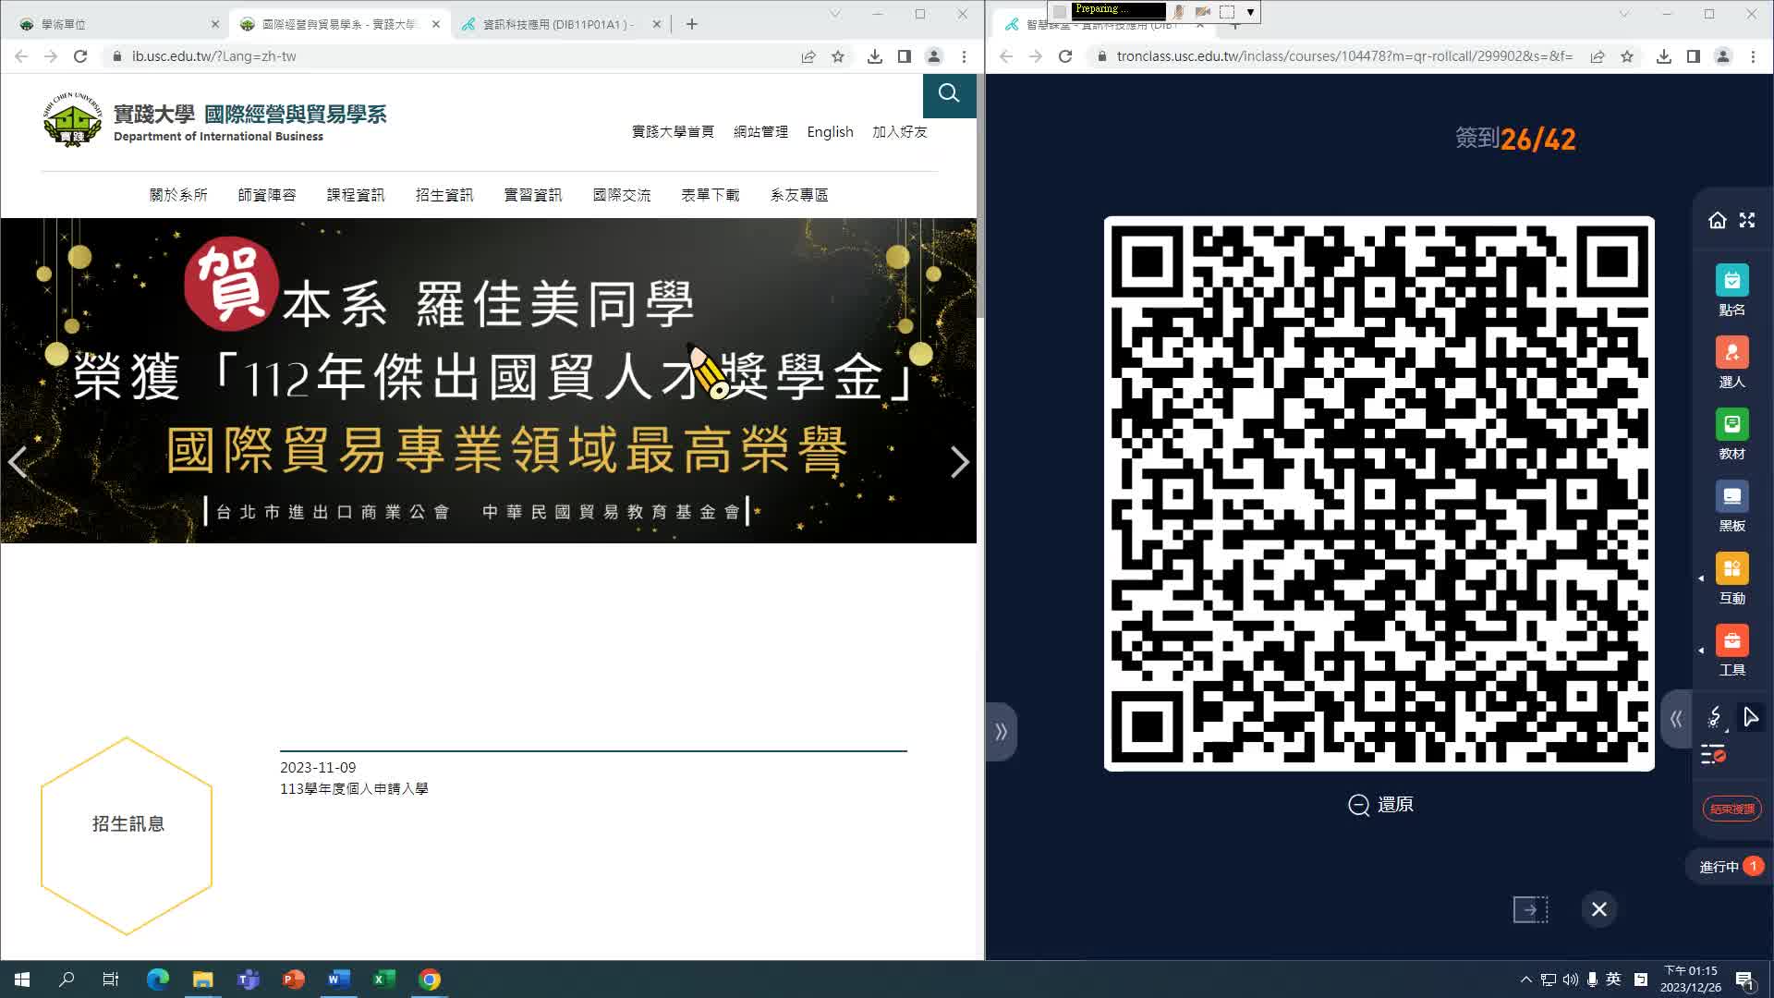Open the 點名 roll call tool
This screenshot has width=1774, height=998.
(x=1731, y=291)
